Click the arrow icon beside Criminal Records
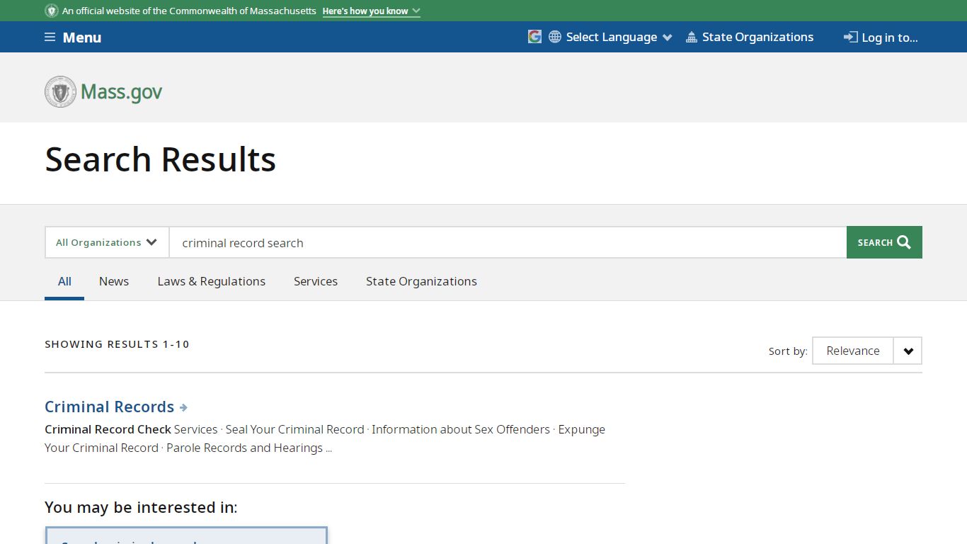 point(183,407)
